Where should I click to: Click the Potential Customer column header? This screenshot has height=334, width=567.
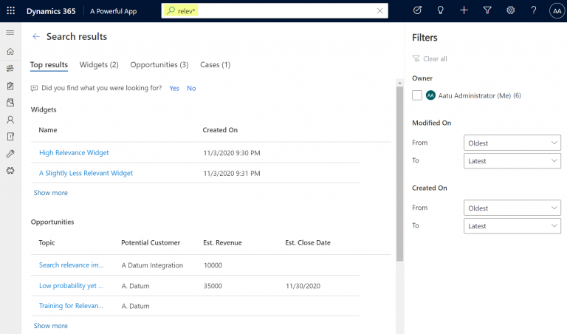(x=151, y=243)
